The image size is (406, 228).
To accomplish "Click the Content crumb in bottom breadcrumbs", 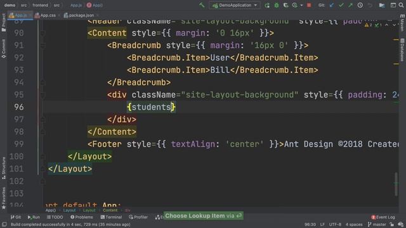I will coord(110,210).
